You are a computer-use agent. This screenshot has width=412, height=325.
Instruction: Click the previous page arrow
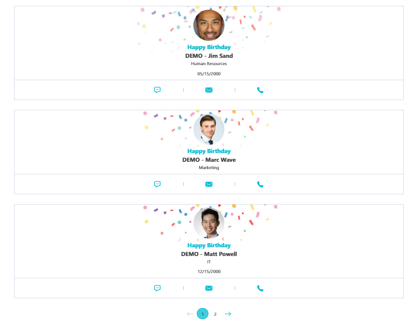190,314
